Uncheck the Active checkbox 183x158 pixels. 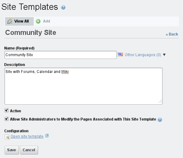point(7,110)
